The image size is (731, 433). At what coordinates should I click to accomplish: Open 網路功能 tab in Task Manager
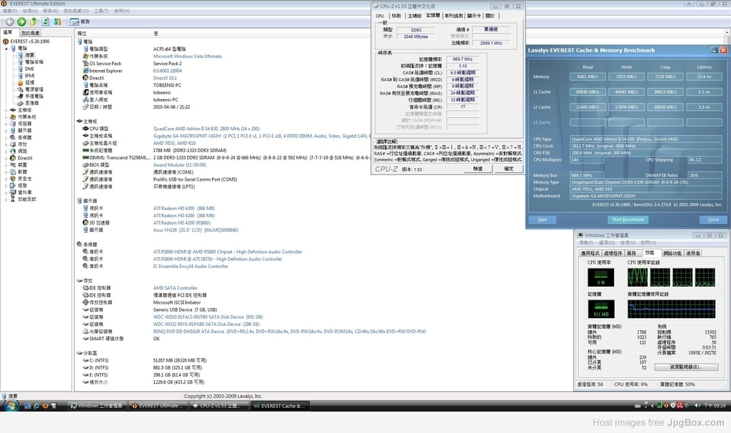click(672, 254)
